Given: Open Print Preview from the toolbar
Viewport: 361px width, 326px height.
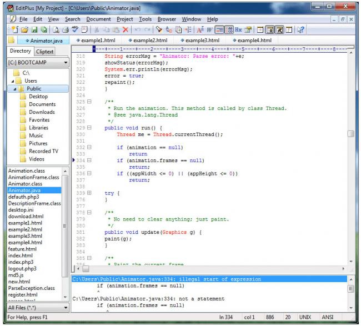Looking at the screenshot, I should tap(56, 29).
